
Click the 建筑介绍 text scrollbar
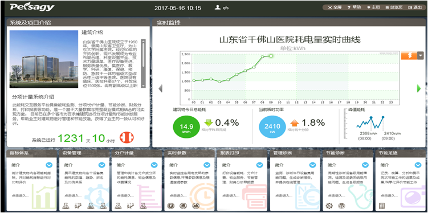(143, 64)
